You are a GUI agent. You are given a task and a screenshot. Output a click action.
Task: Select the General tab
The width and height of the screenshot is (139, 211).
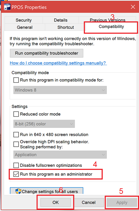click(25, 27)
